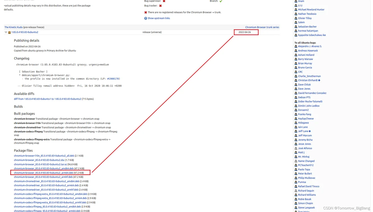Click the person icon next to Salem

click(x=296, y=22)
